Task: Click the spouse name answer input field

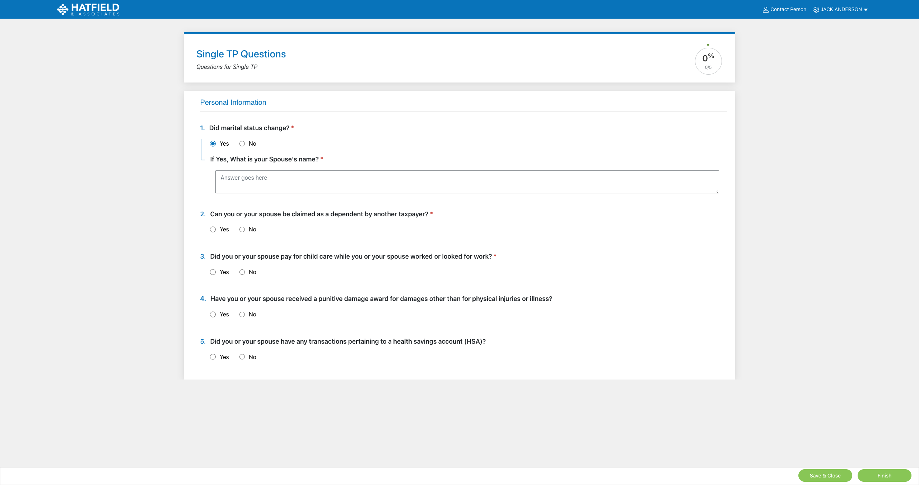Action: point(467,182)
